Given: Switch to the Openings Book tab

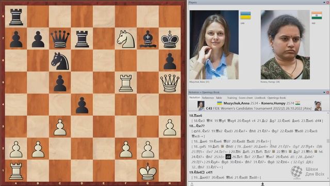Looking at the screenshot, I should (276, 98).
